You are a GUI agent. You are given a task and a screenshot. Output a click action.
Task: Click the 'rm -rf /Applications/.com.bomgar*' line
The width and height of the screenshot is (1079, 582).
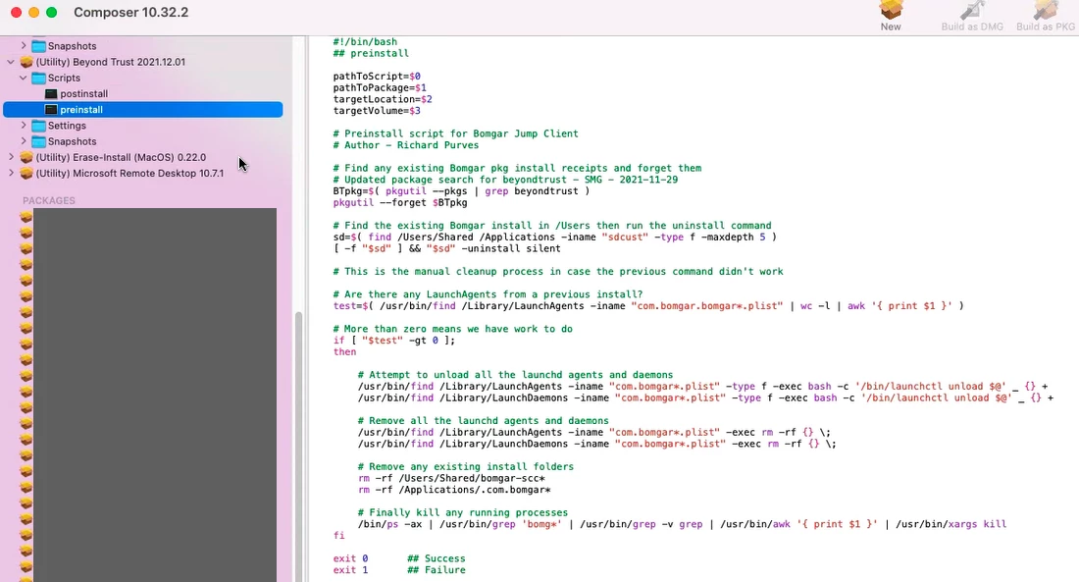(x=454, y=490)
